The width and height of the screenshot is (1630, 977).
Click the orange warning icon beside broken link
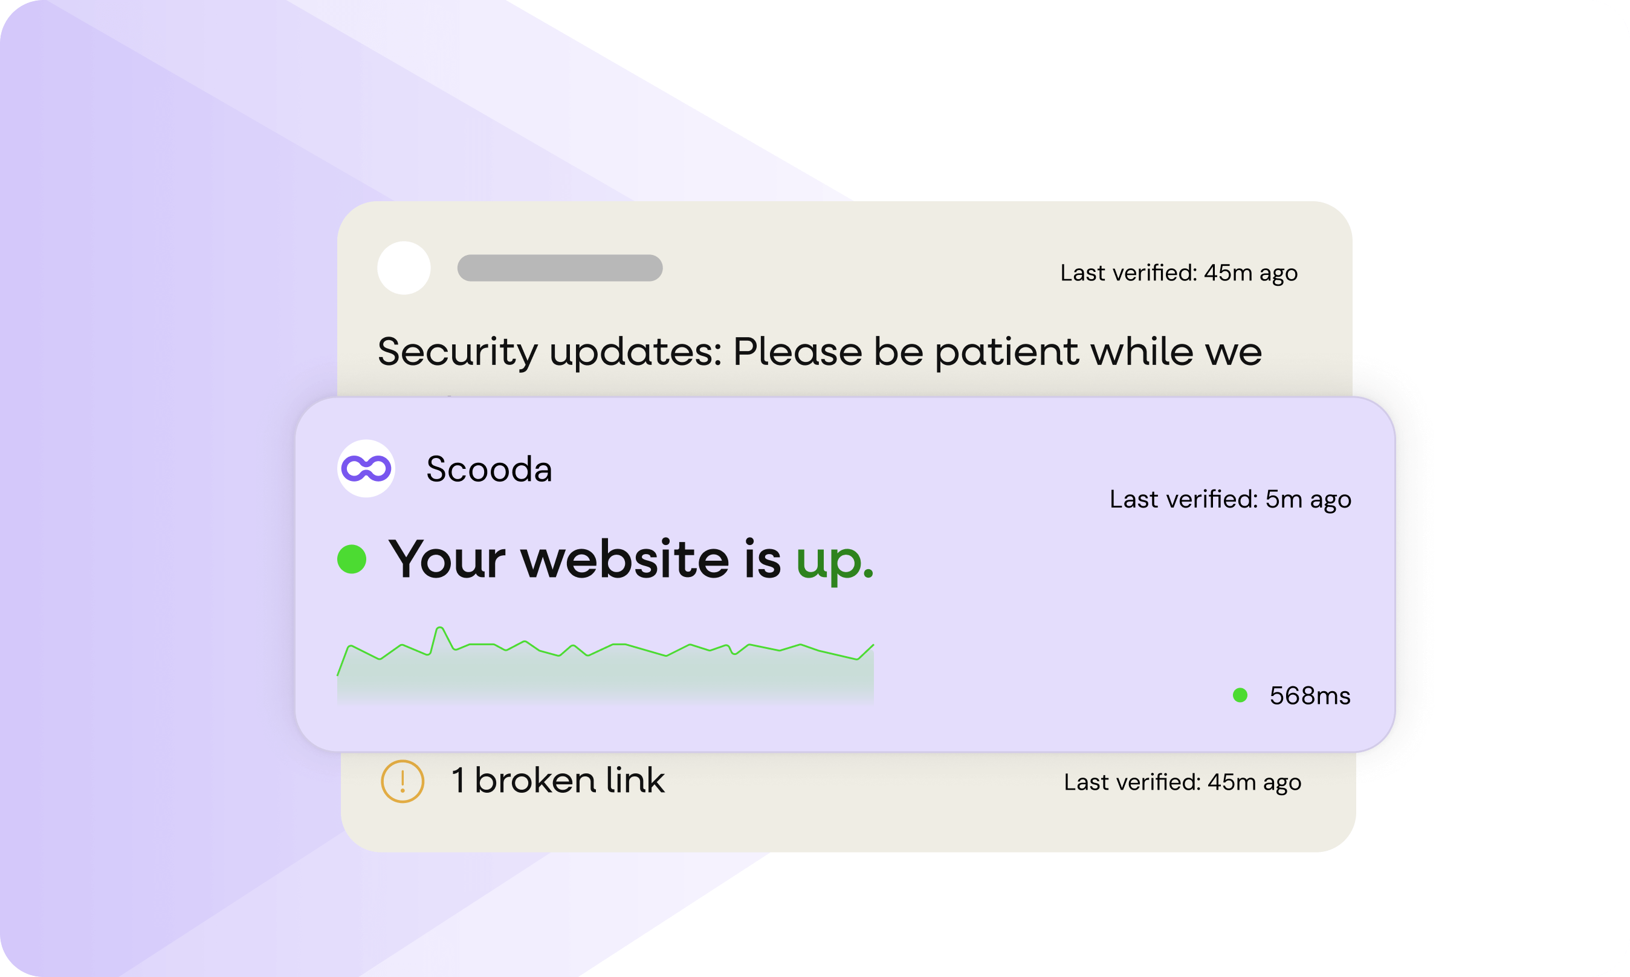tap(403, 781)
